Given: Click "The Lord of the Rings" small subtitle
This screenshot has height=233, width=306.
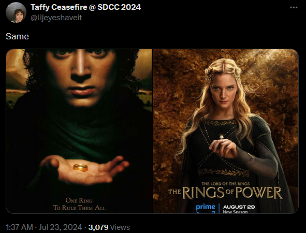Looking at the screenshot, I should pyautogui.click(x=225, y=184).
